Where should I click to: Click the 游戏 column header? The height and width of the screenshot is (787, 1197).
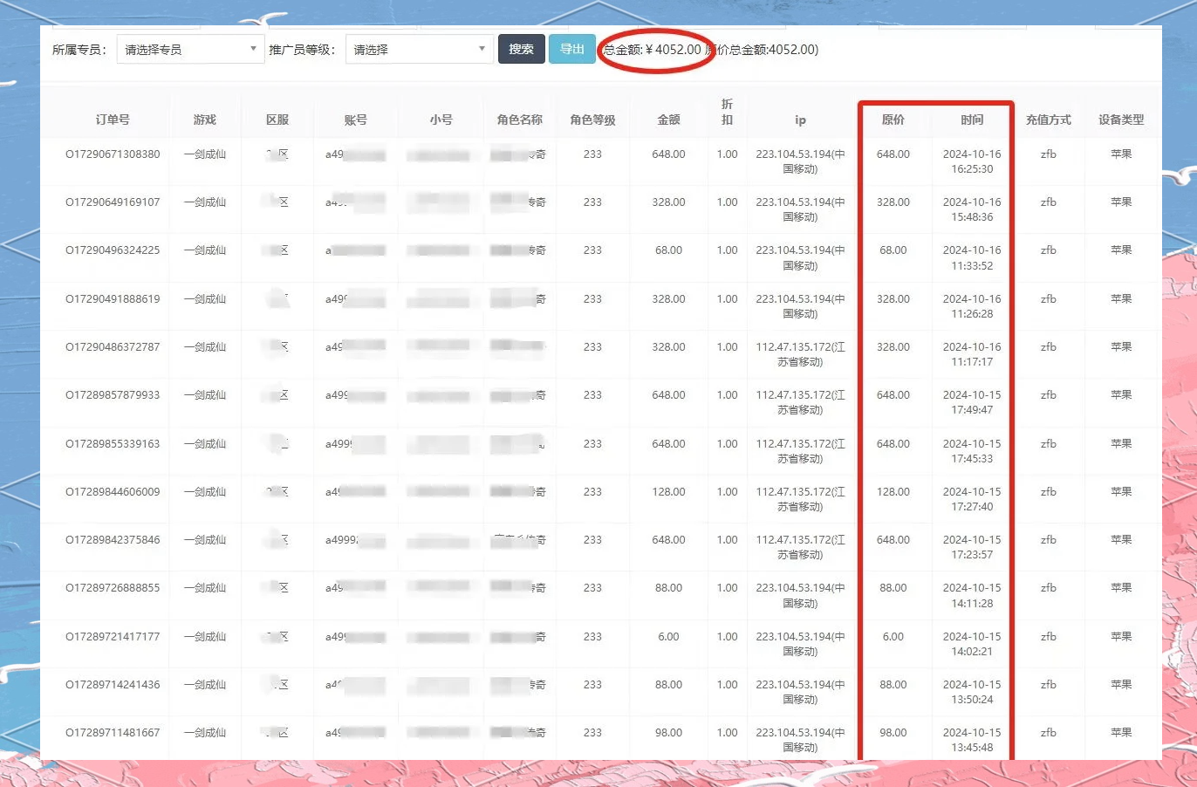(204, 120)
